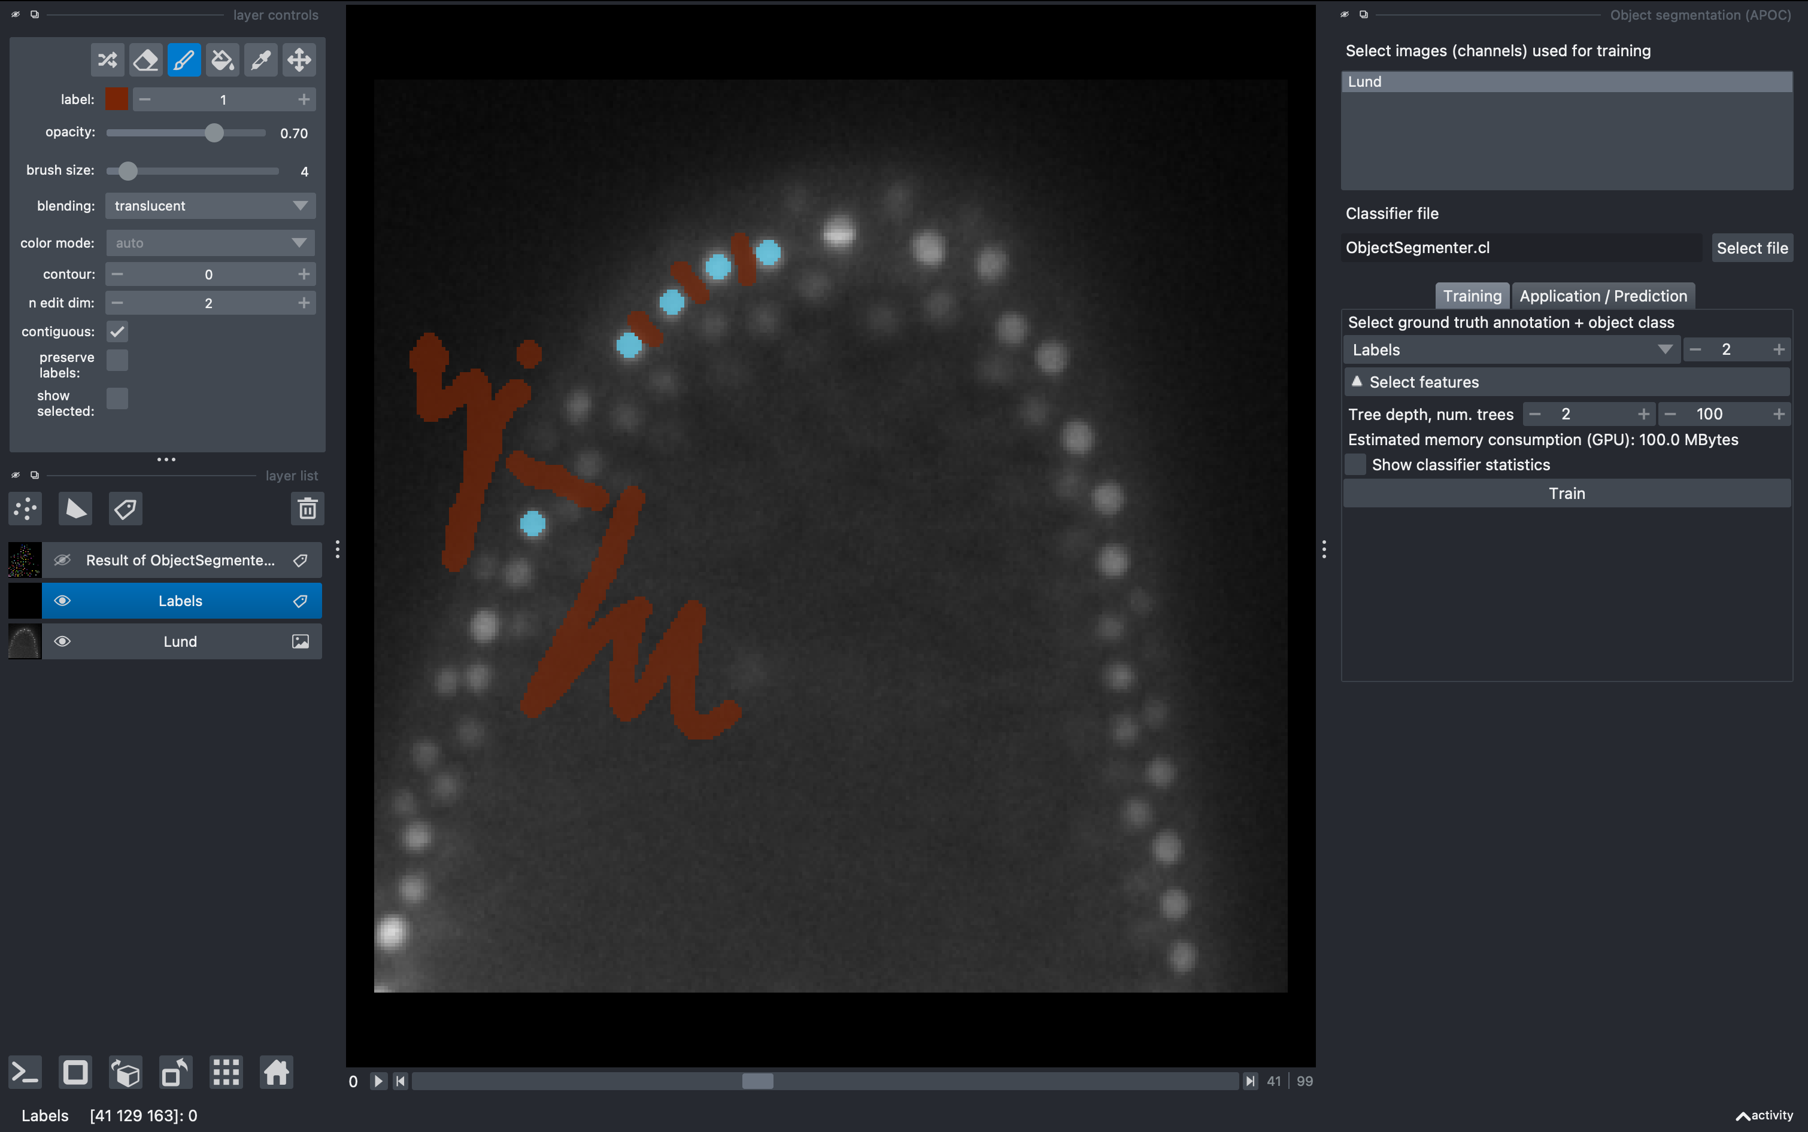1808x1132 pixels.
Task: Add a new shapes layer
Action: (x=75, y=509)
